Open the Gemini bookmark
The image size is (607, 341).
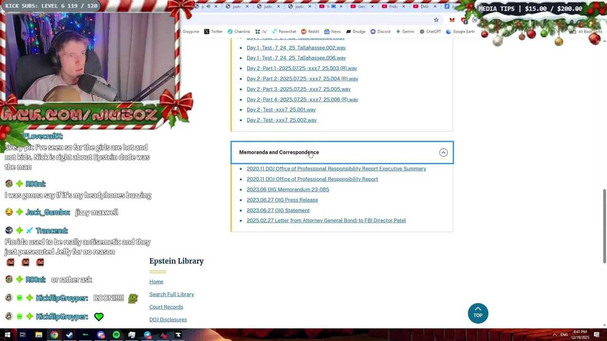coord(405,32)
